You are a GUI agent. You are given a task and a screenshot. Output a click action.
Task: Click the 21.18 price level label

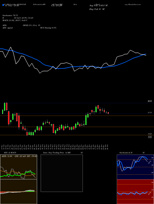coord(150,113)
